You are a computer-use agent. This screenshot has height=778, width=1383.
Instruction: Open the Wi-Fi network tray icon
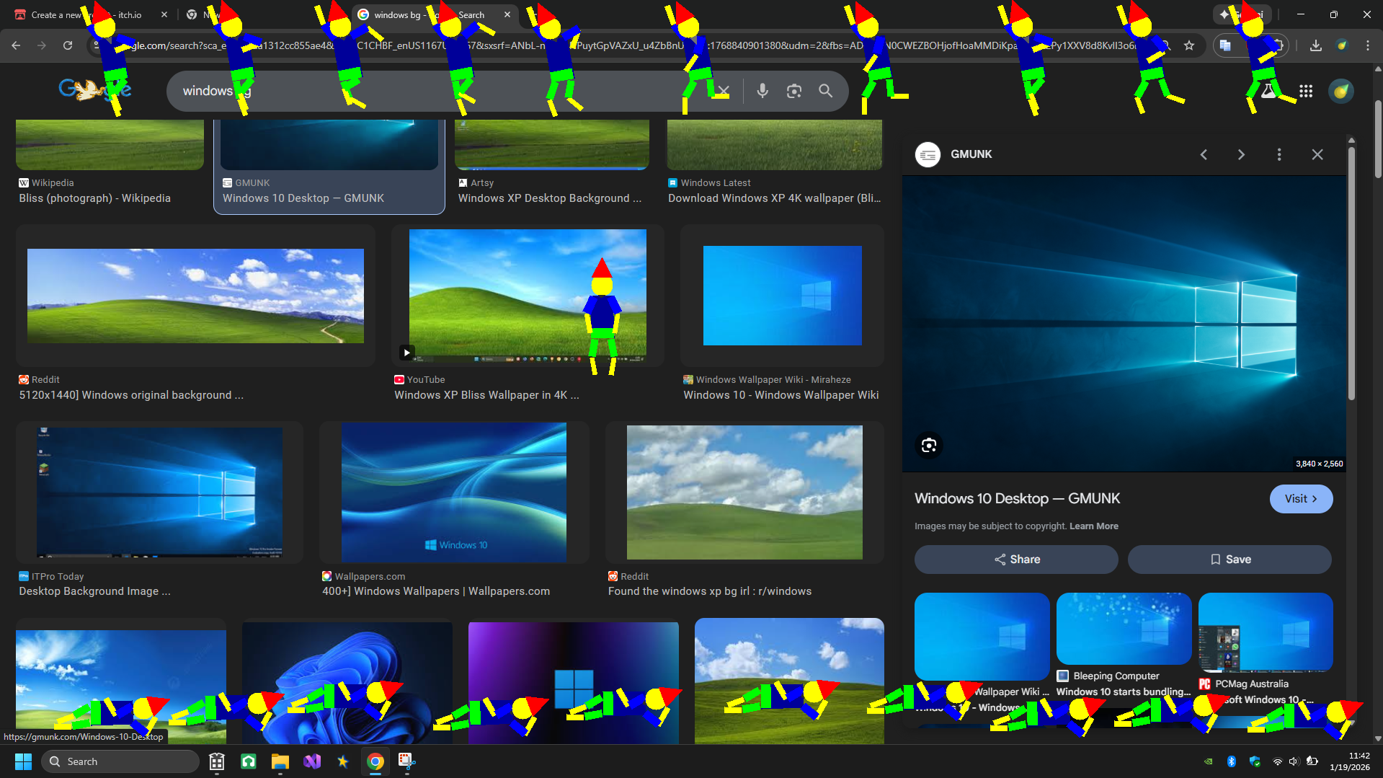(x=1277, y=761)
